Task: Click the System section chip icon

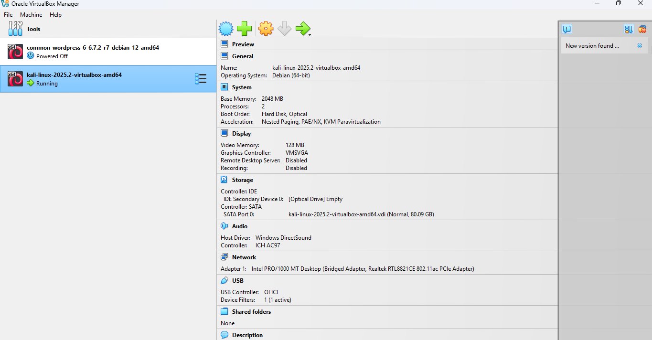Action: [x=224, y=87]
